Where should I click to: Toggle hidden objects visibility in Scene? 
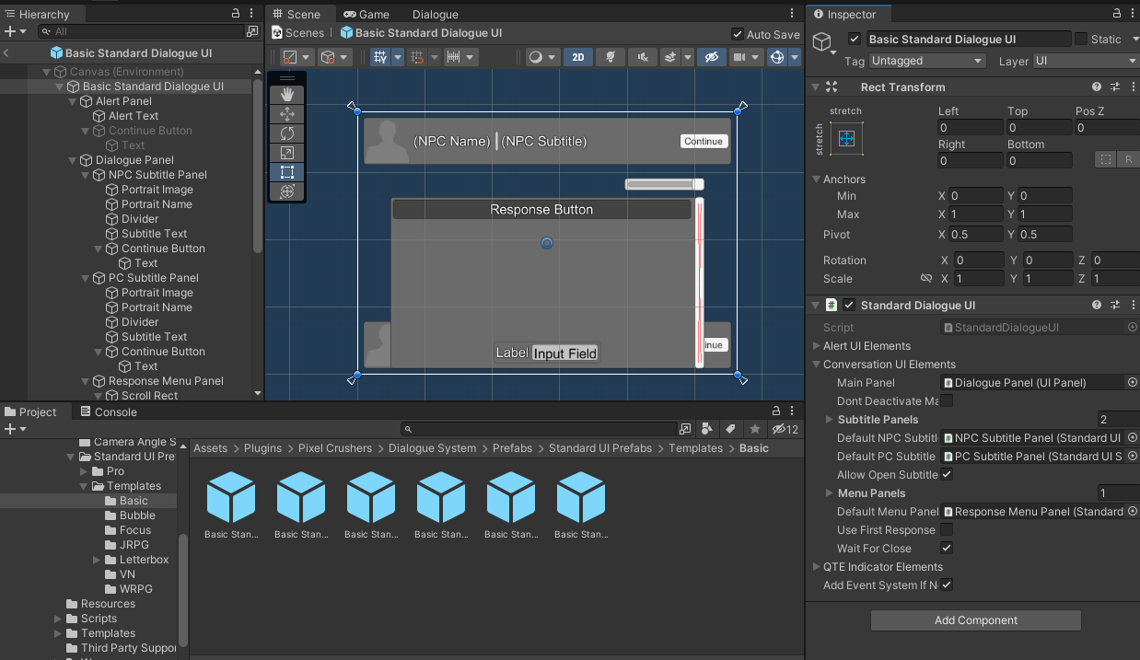coord(711,57)
